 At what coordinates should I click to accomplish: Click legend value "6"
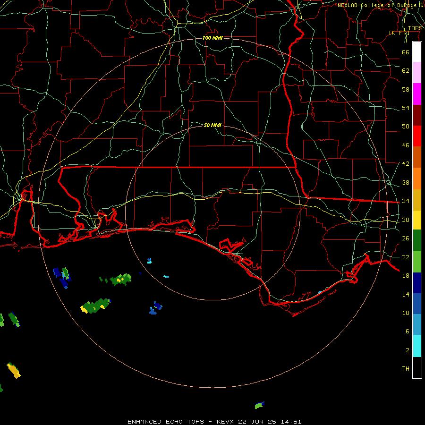(x=408, y=331)
